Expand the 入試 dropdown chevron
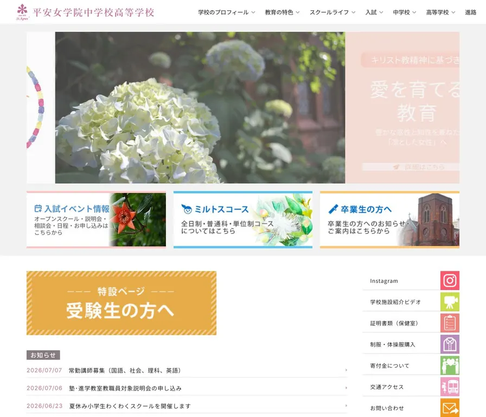The width and height of the screenshot is (486, 417). [381, 12]
